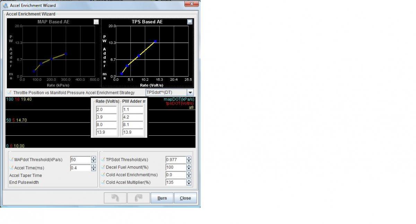The height and width of the screenshot is (224, 416).
Task: Click the tpsDOT(Volt/s) legend label
Action: (180, 104)
